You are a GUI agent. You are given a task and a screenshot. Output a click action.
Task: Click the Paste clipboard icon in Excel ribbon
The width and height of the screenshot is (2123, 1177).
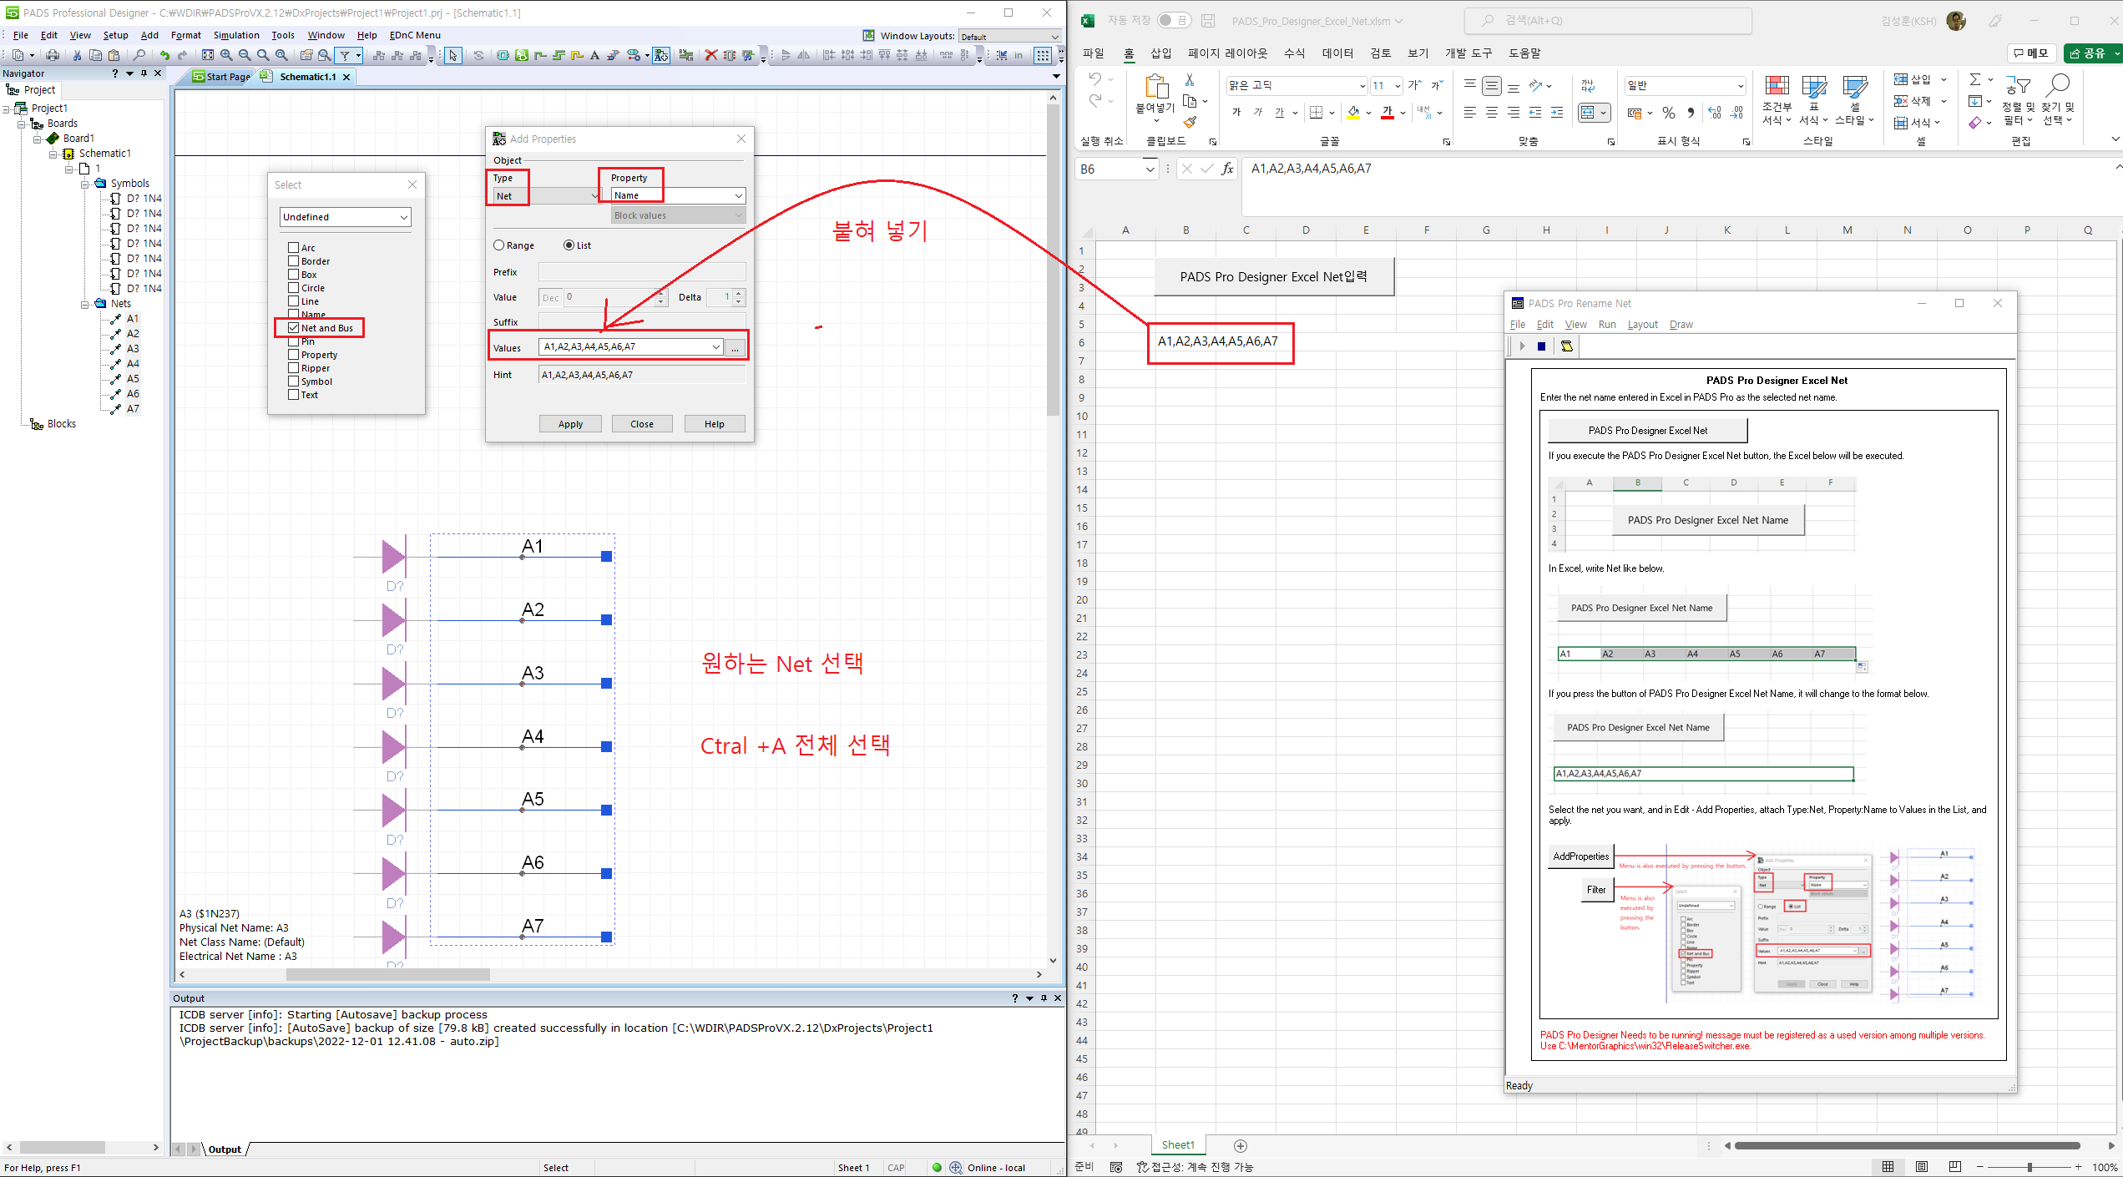point(1155,87)
